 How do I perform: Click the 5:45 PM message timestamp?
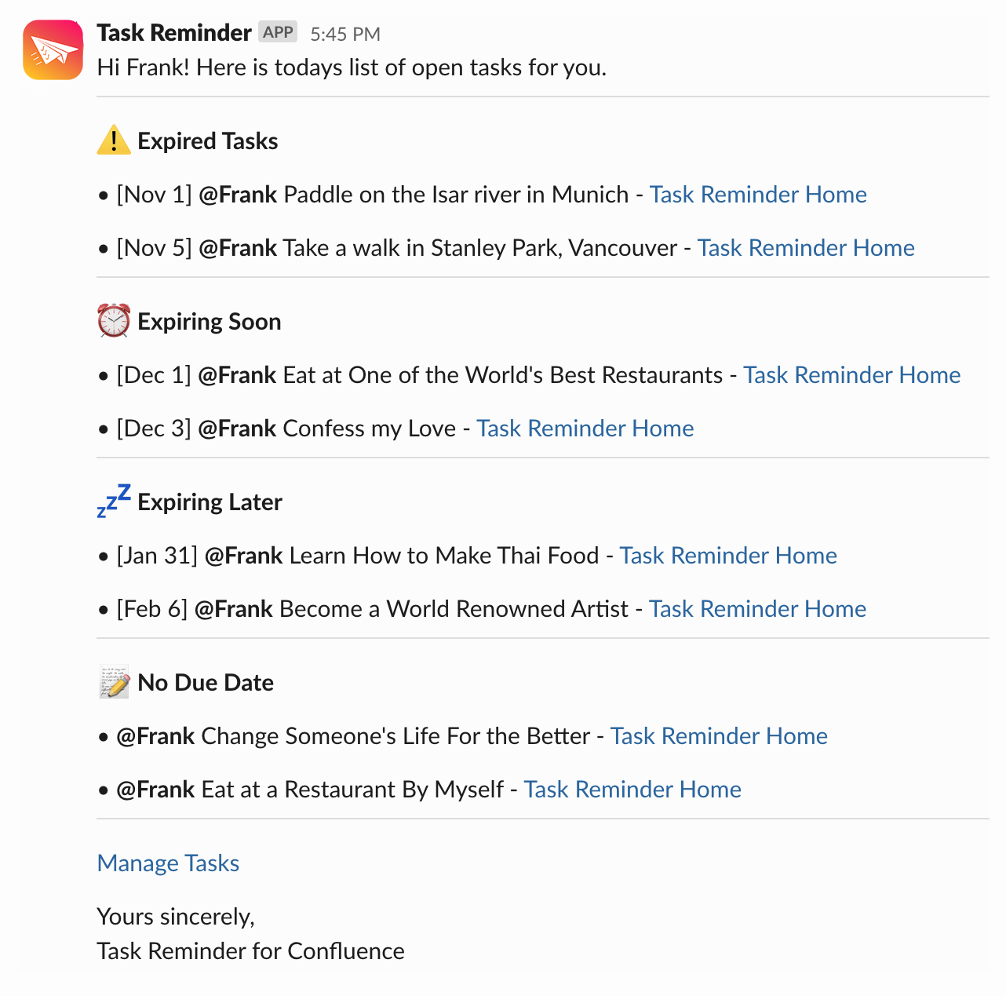[345, 33]
